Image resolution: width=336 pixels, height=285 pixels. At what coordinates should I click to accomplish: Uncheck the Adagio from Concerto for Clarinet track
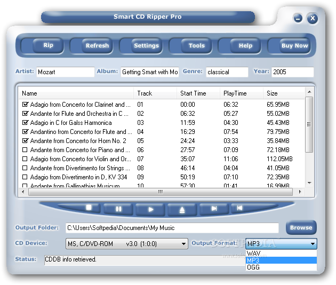[25, 105]
